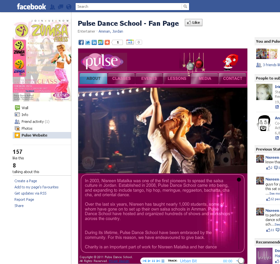Click the Share link in sidebar
Image resolution: width=280 pixels, height=264 pixels.
tap(19, 206)
